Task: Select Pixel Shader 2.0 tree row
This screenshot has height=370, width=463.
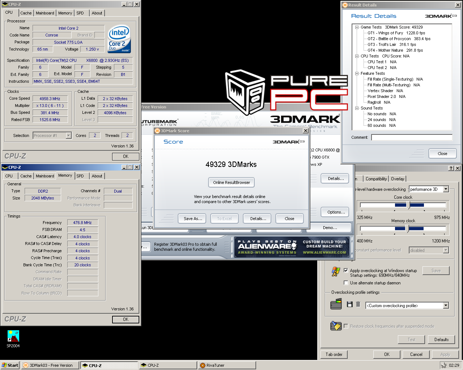Action: [x=386, y=96]
